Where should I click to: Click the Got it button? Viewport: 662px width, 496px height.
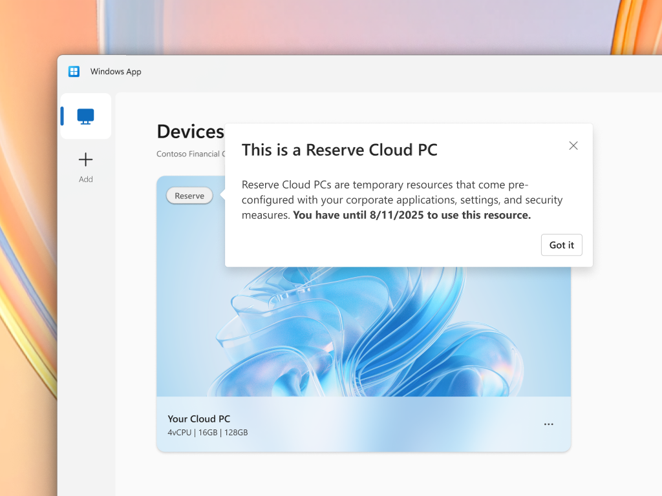click(x=561, y=245)
